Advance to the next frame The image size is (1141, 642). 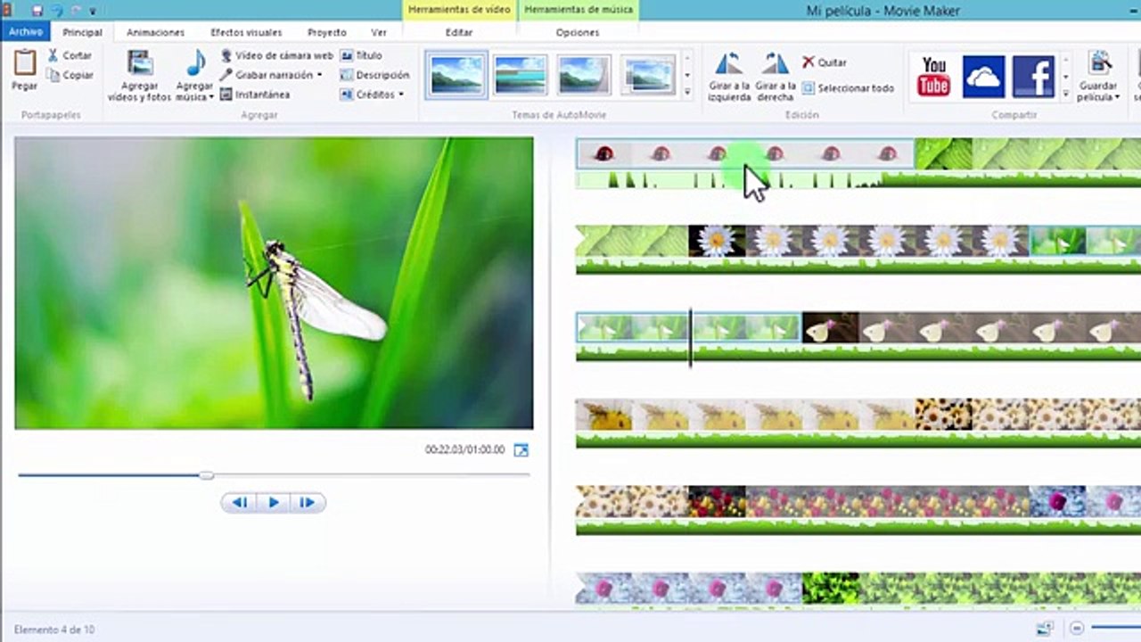308,503
